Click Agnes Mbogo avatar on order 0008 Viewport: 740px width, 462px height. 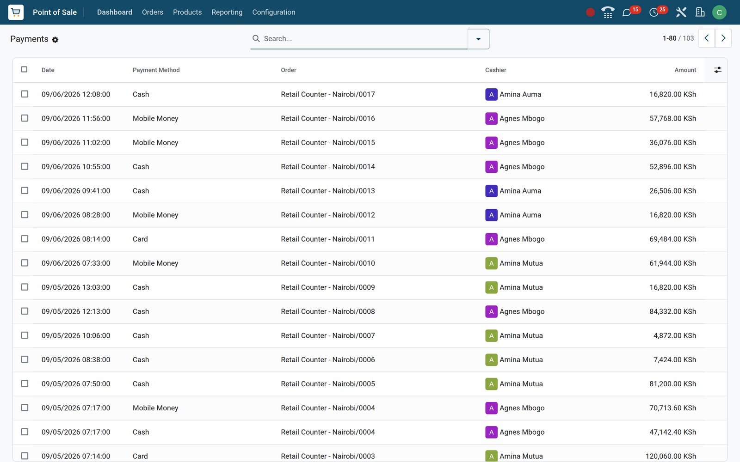click(491, 311)
